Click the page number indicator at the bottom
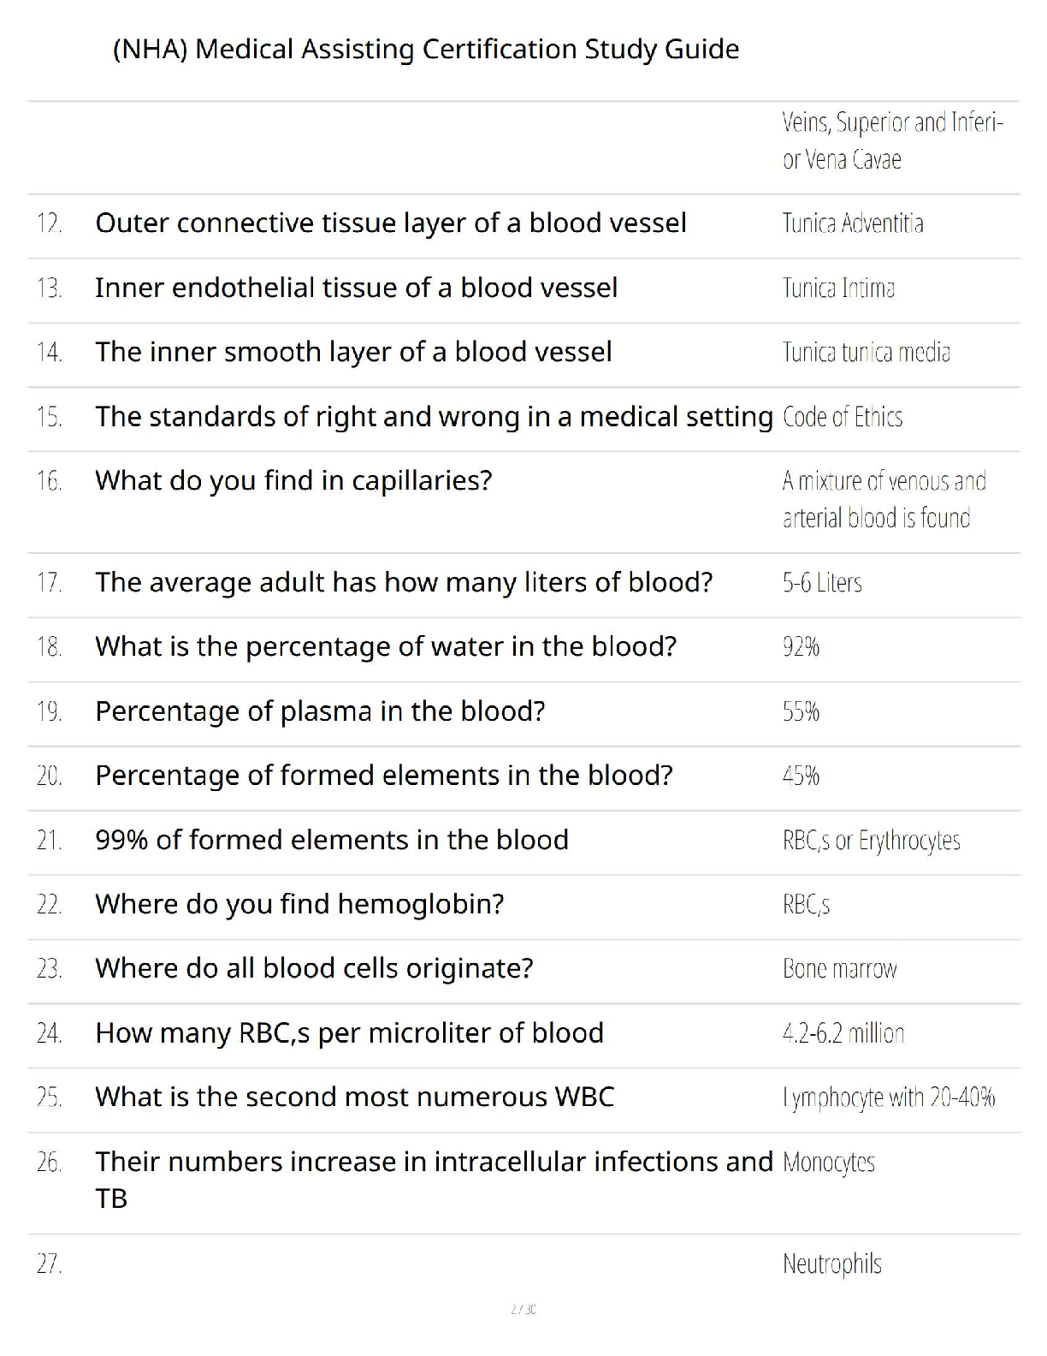This screenshot has height=1356, width=1047. [523, 1309]
